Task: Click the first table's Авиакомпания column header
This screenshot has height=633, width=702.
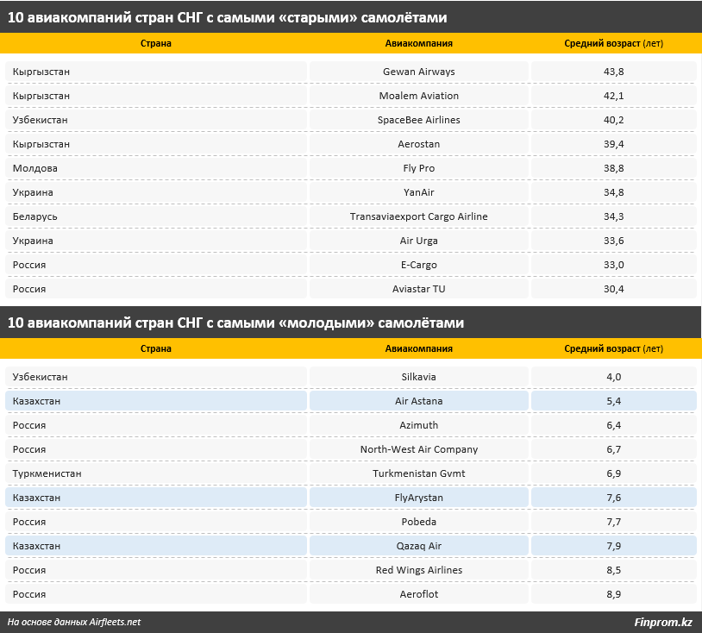Action: point(418,43)
